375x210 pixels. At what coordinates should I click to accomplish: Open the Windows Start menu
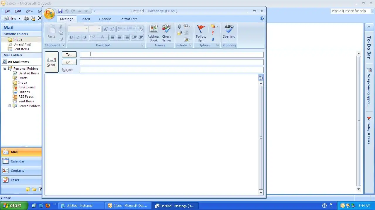14,206
